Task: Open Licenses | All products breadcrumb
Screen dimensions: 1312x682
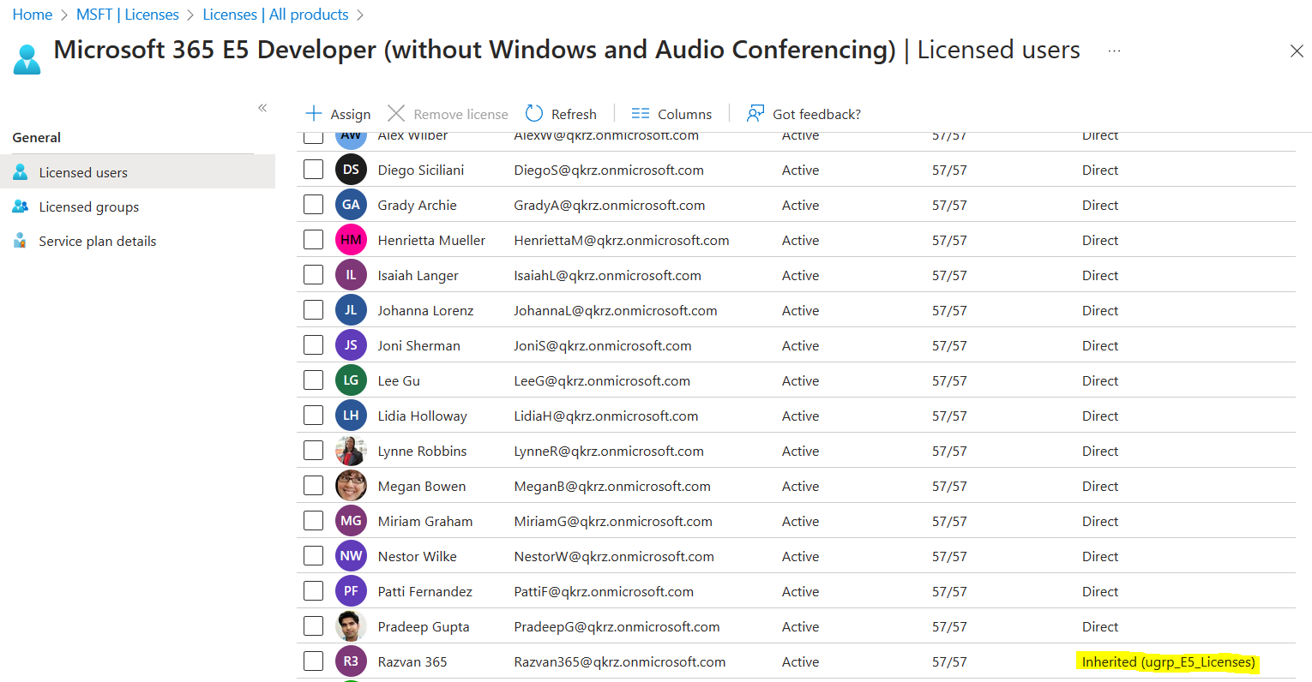Action: click(275, 15)
